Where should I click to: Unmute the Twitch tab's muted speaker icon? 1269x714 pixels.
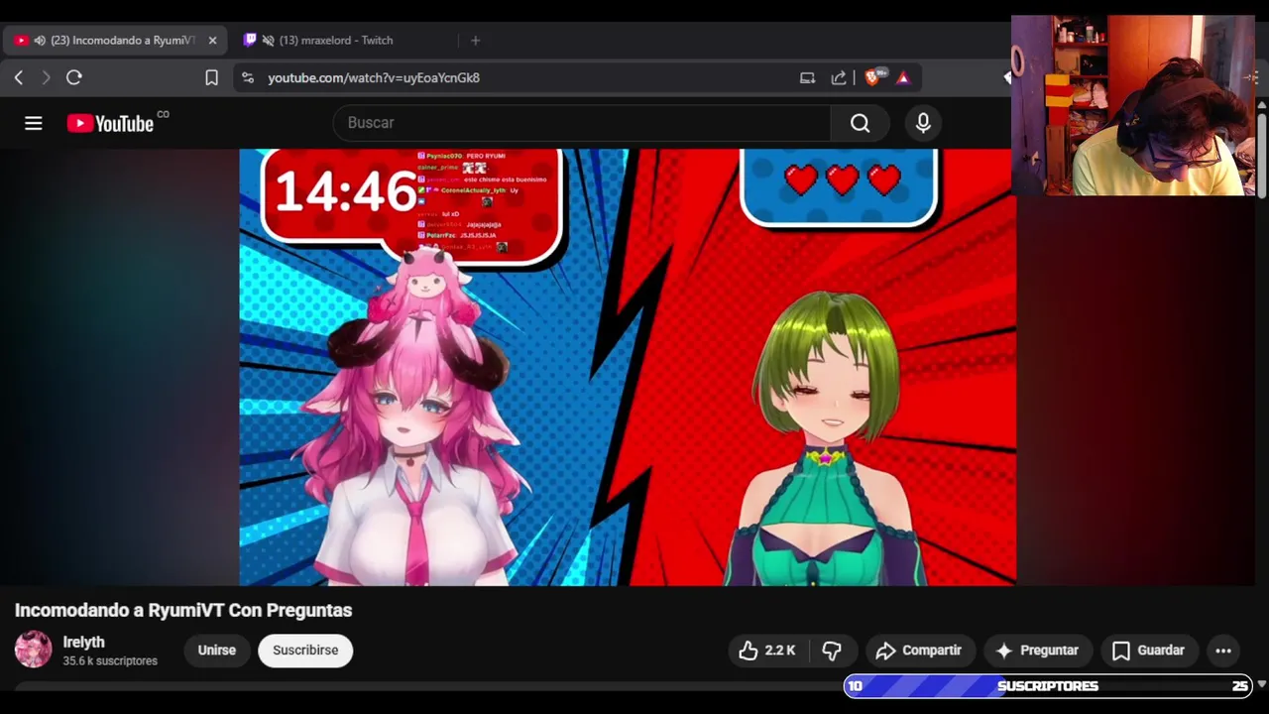point(268,41)
